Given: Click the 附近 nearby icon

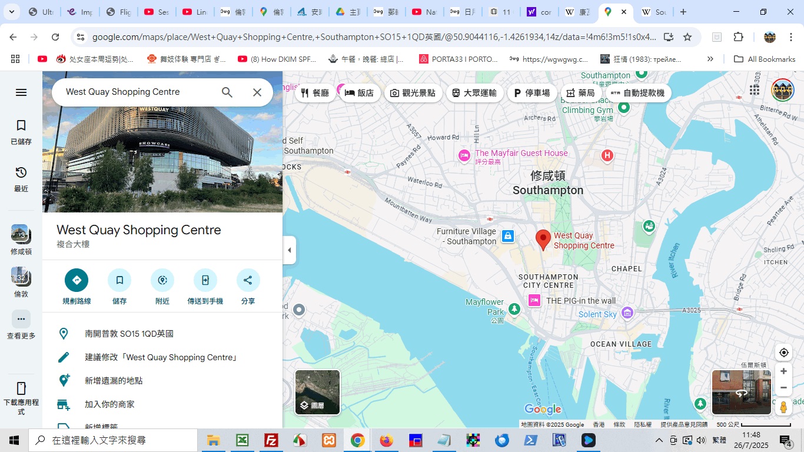Looking at the screenshot, I should pos(162,280).
